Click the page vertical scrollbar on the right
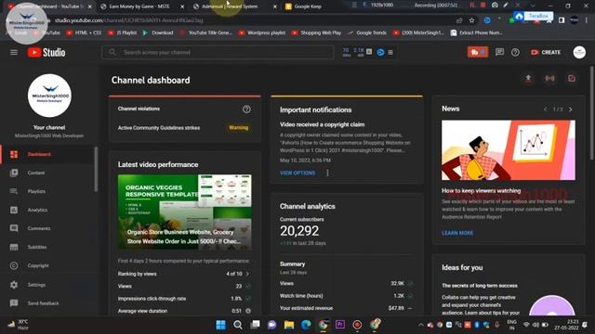 591,113
